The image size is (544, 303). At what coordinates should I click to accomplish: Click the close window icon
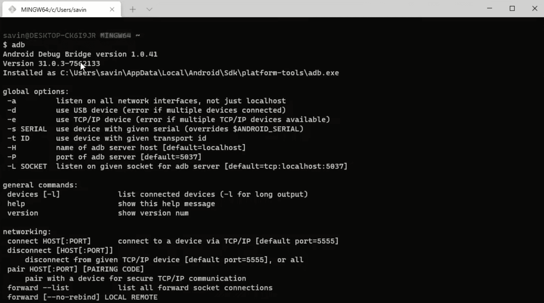tap(535, 9)
